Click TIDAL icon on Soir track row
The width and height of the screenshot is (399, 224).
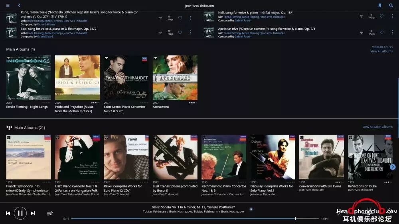coord(160,33)
